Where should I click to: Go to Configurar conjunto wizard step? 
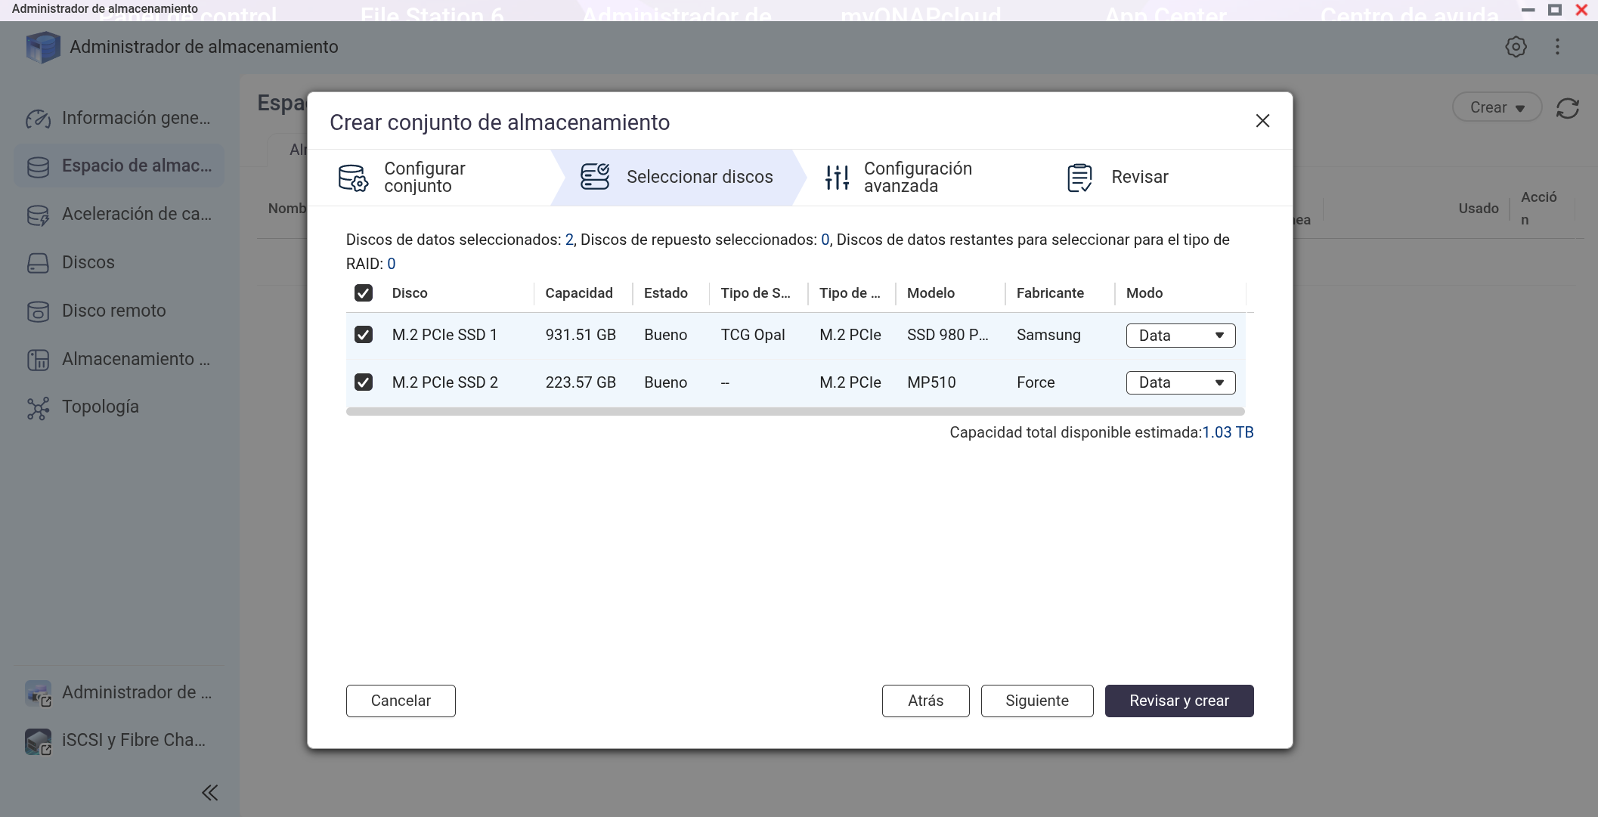pos(423,178)
